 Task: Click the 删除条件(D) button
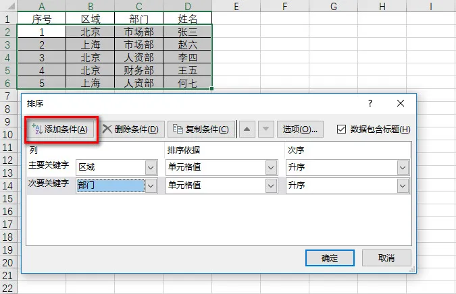[x=132, y=129]
